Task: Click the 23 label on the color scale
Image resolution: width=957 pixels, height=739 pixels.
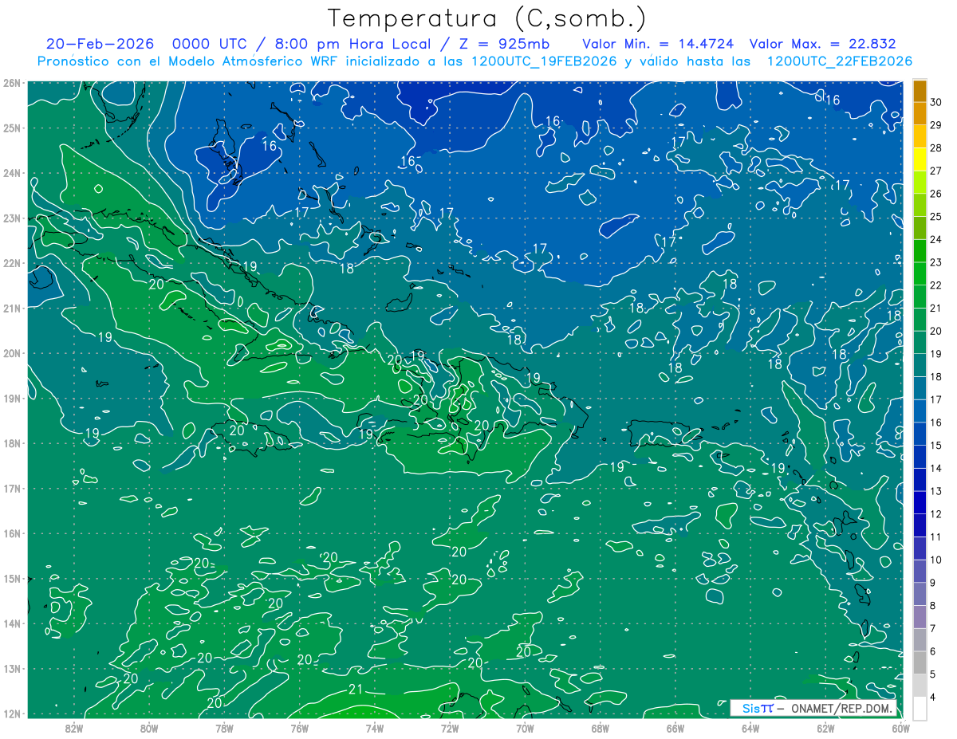Action: [x=936, y=262]
